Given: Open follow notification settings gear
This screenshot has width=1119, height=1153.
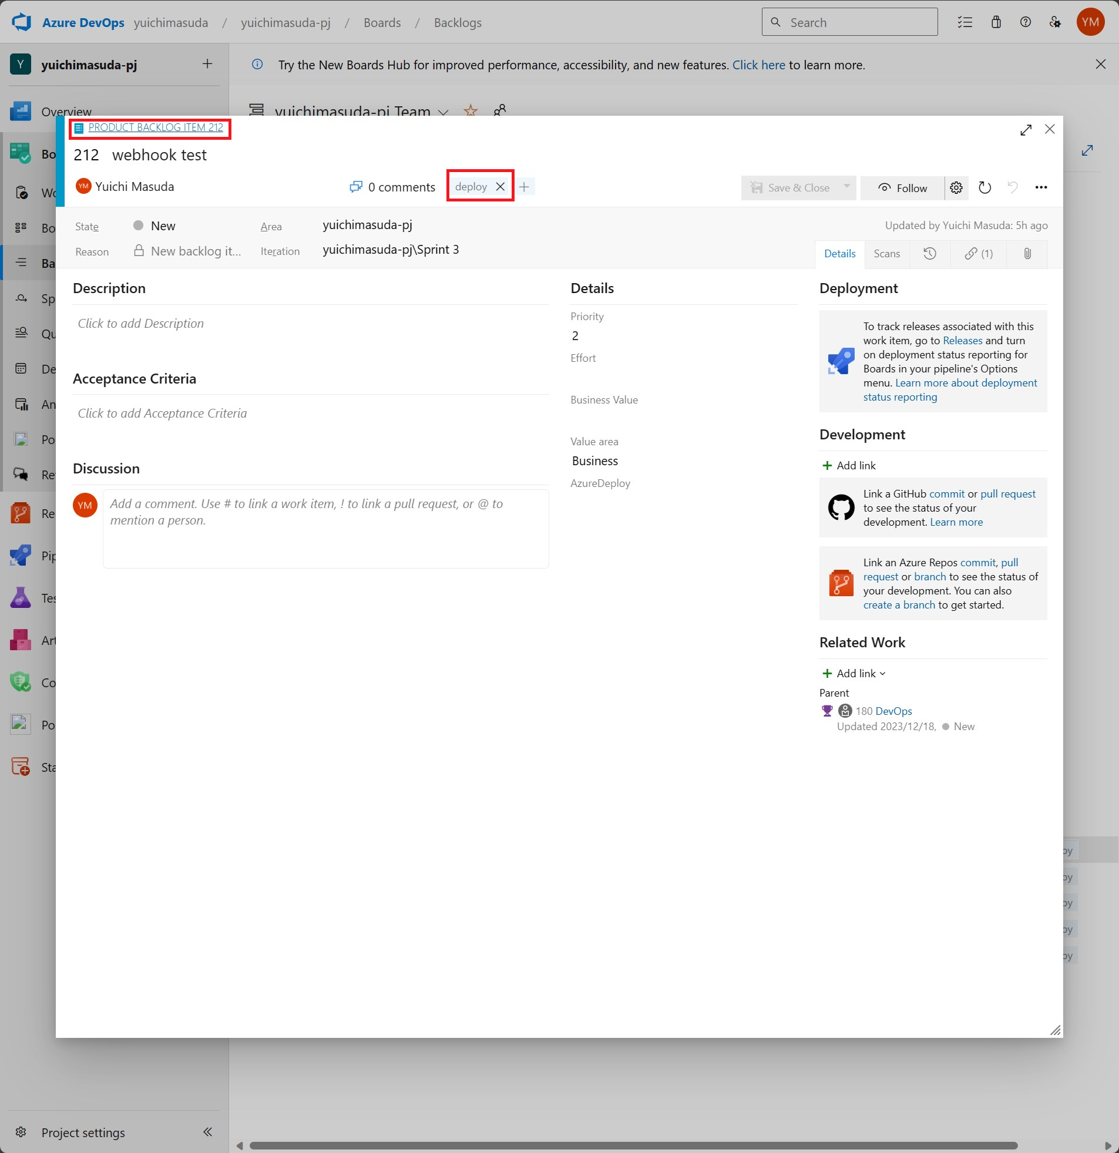Looking at the screenshot, I should point(956,187).
